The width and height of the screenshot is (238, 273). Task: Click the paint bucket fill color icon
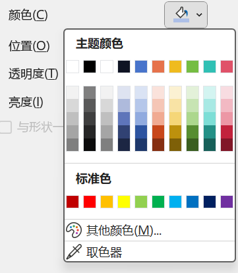pos(181,15)
